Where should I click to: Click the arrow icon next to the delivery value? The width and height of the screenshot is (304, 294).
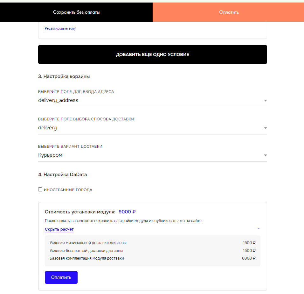pyautogui.click(x=265, y=128)
